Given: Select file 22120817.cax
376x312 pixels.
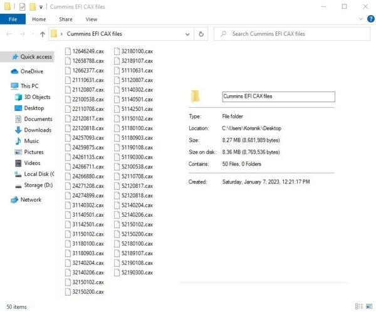Looking at the screenshot, I should pos(85,118).
